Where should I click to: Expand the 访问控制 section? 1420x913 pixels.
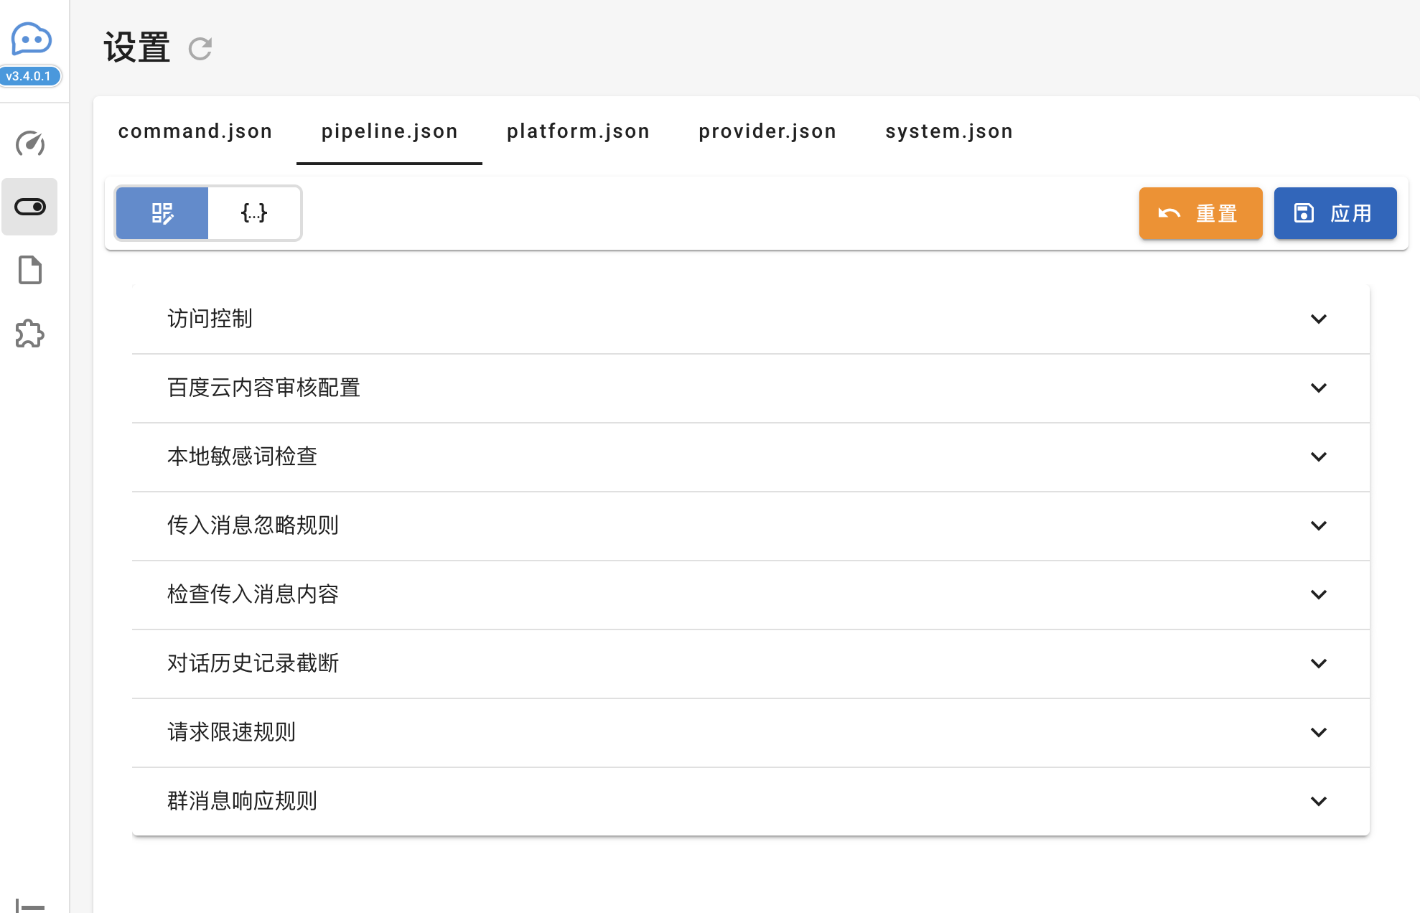(x=1318, y=319)
